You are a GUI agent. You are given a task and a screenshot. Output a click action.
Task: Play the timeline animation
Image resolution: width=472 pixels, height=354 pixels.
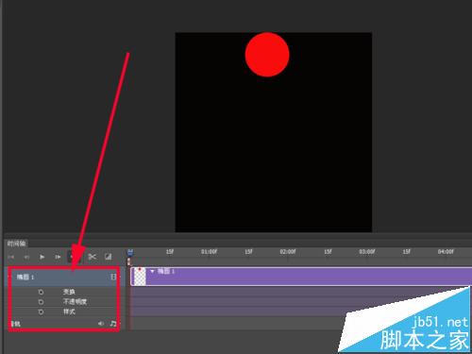pyautogui.click(x=42, y=257)
